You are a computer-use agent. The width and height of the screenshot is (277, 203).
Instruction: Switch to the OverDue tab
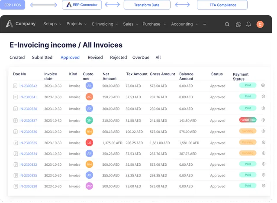click(x=141, y=58)
